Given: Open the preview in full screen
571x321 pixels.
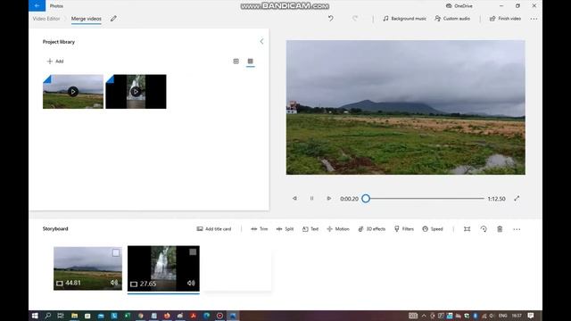Looking at the screenshot, I should [x=517, y=198].
